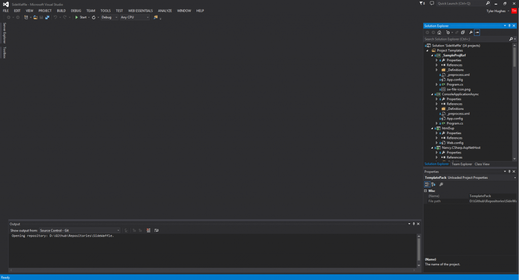
Task: Click the Tyler Hughes account name
Action: tap(496, 10)
